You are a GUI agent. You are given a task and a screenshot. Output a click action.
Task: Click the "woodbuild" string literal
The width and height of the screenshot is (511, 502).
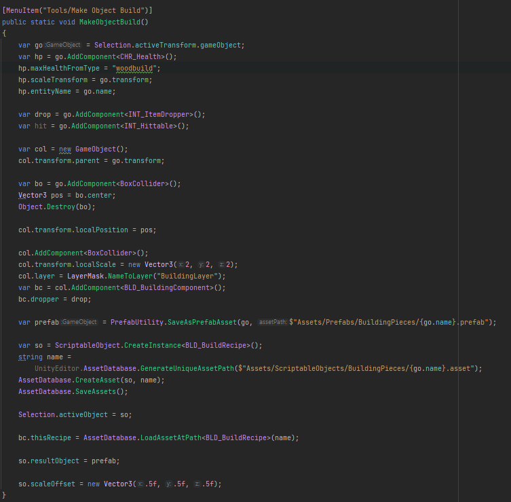(x=134, y=69)
